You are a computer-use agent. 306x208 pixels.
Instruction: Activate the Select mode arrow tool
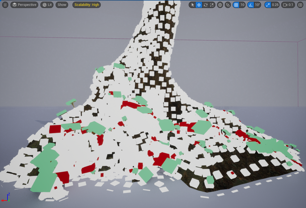coord(192,5)
